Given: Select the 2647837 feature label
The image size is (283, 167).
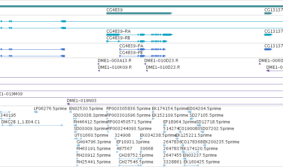Looking at the screenshot, I should click(173, 149).
